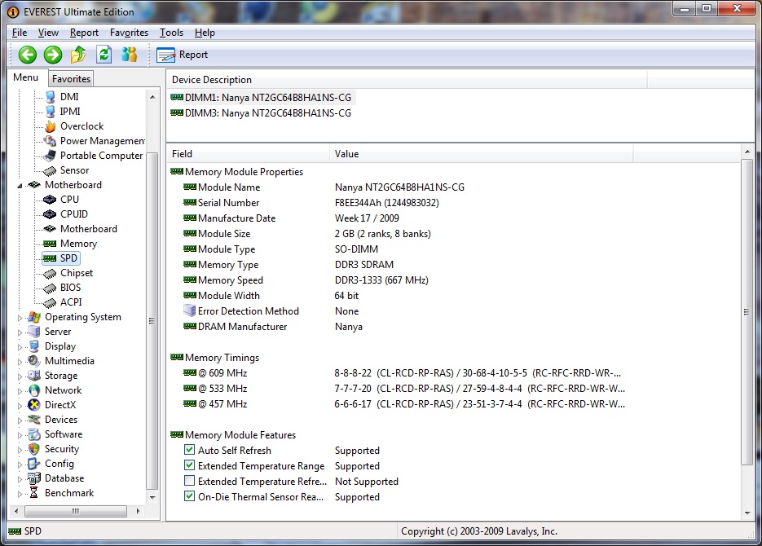The image size is (762, 546).
Task: Click the Power Management icon
Action: pos(50,141)
